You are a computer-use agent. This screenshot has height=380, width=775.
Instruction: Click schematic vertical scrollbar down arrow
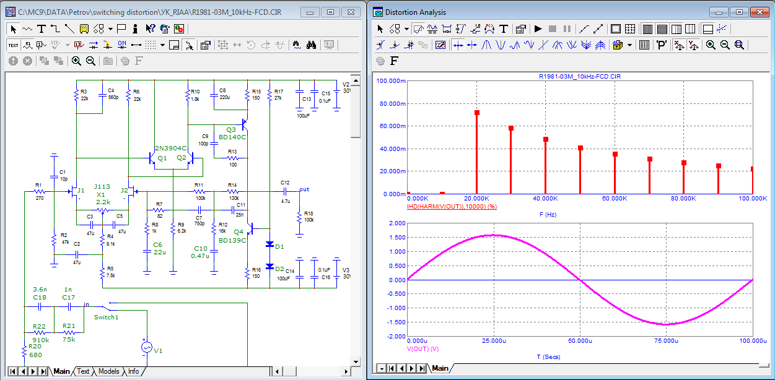(x=356, y=361)
